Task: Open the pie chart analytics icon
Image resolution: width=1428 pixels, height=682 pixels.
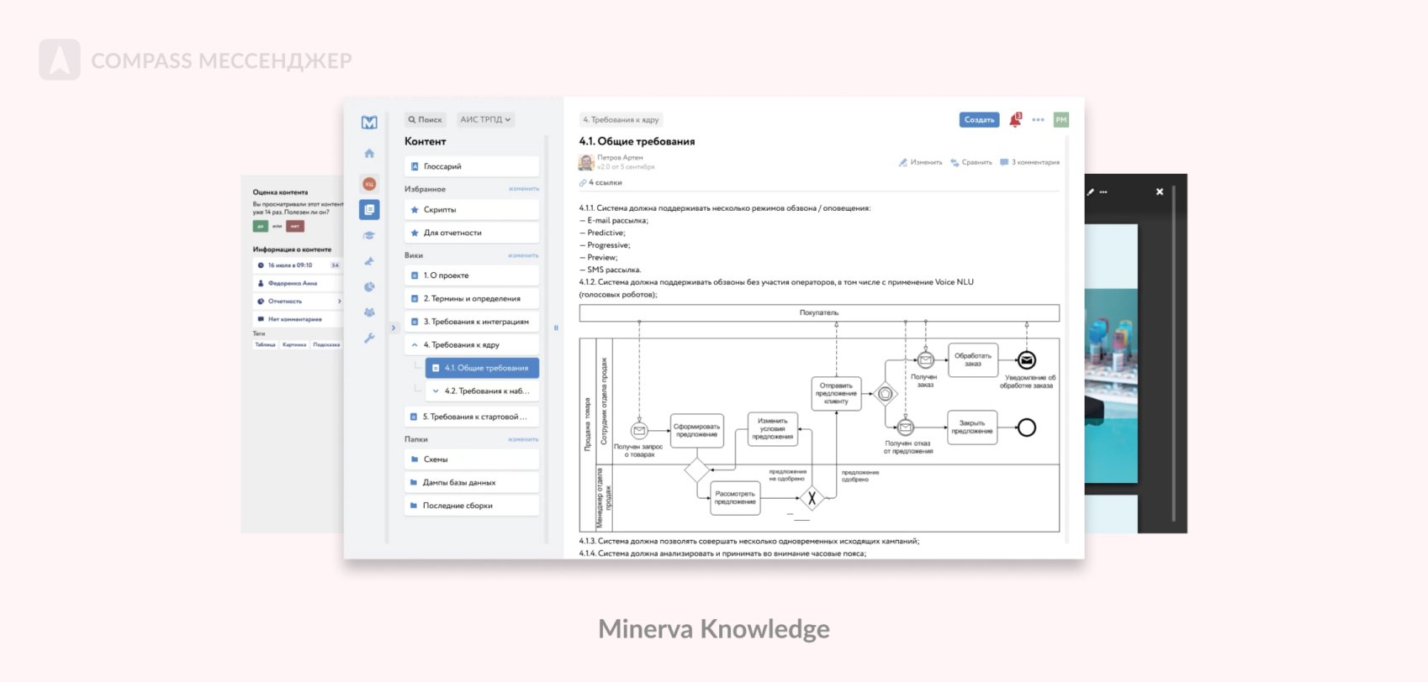Action: point(369,287)
